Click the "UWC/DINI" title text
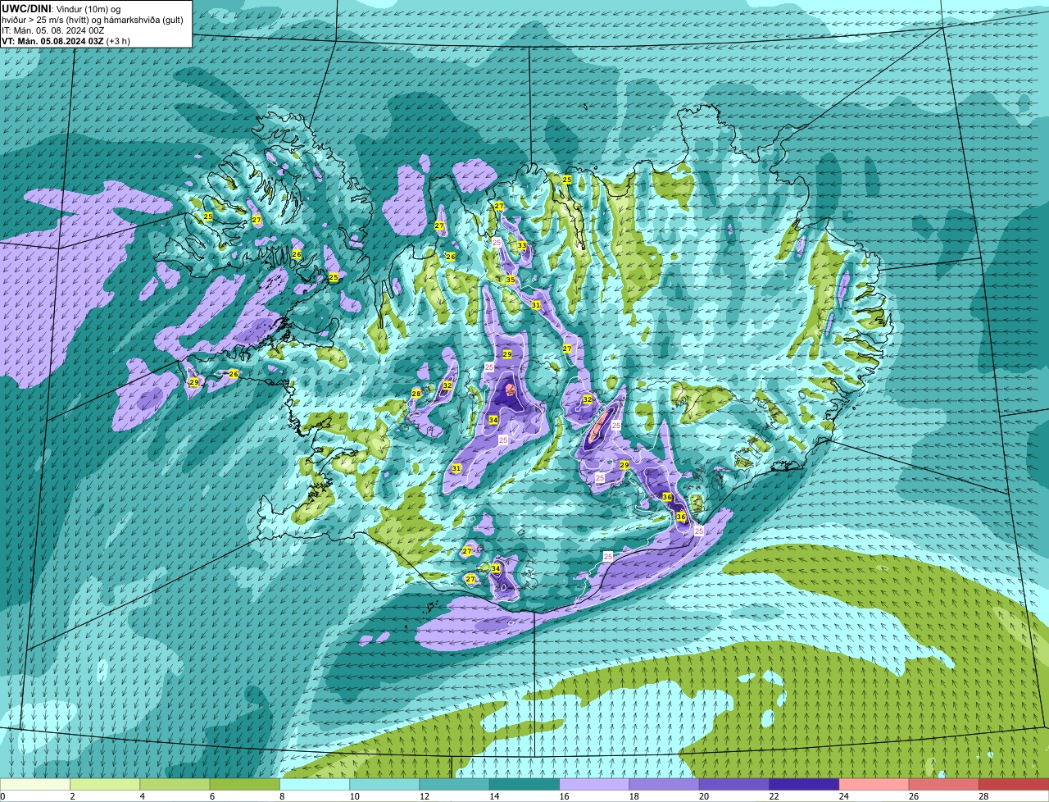This screenshot has width=1049, height=802. [x=25, y=7]
